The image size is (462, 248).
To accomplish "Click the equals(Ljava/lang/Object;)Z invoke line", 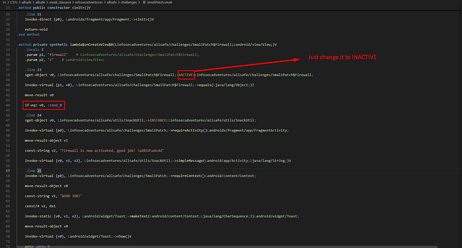I will [x=139, y=85].
